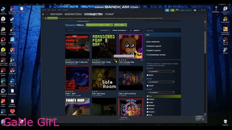Enable the Script checkbox filter
Image resolution: width=232 pixels, height=130 pixels.
tap(148, 103)
